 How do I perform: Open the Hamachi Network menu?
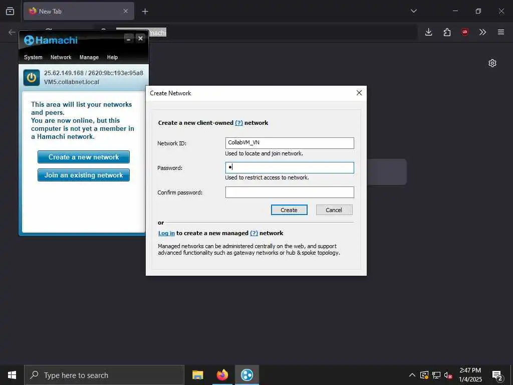click(x=61, y=57)
